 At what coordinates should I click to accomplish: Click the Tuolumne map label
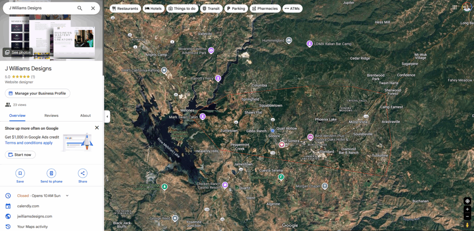tap(380, 155)
